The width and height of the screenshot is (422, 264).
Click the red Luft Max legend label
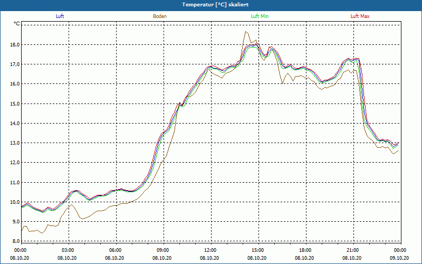[360, 16]
